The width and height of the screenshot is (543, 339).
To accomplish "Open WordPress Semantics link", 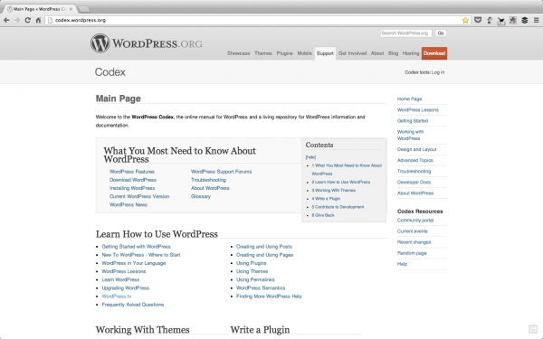I will click(261, 288).
